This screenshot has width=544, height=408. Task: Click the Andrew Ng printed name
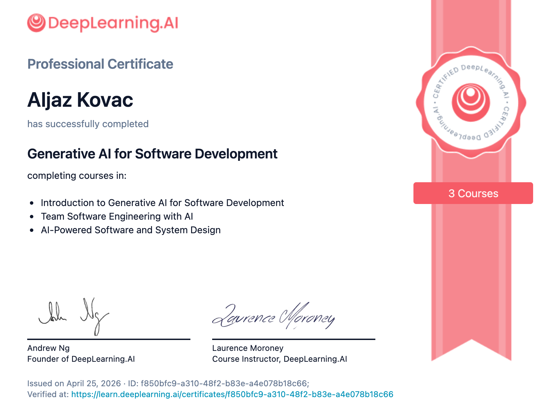(48, 348)
